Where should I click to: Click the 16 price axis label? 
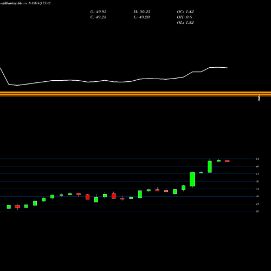click(x=257, y=211)
